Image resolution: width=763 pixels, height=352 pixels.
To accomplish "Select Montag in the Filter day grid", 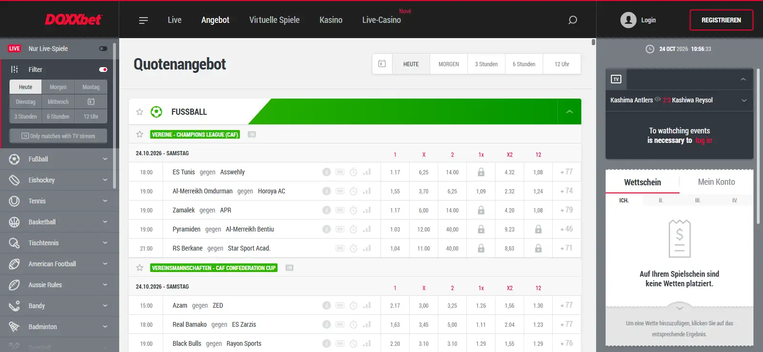I will pyautogui.click(x=91, y=87).
